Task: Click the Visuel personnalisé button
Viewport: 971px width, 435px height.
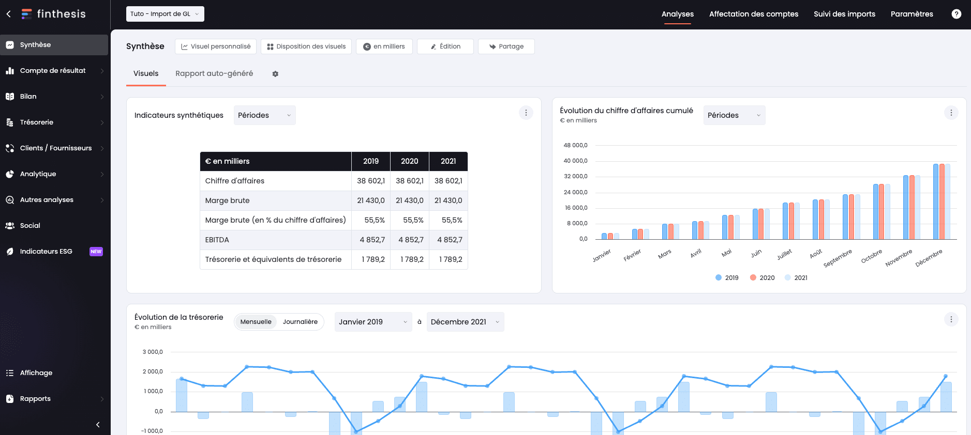Action: point(216,46)
